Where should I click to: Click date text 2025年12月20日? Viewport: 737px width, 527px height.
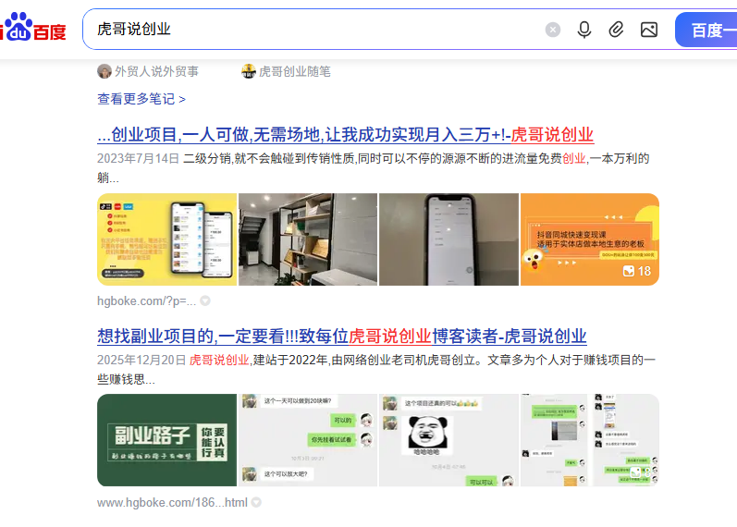[141, 360]
